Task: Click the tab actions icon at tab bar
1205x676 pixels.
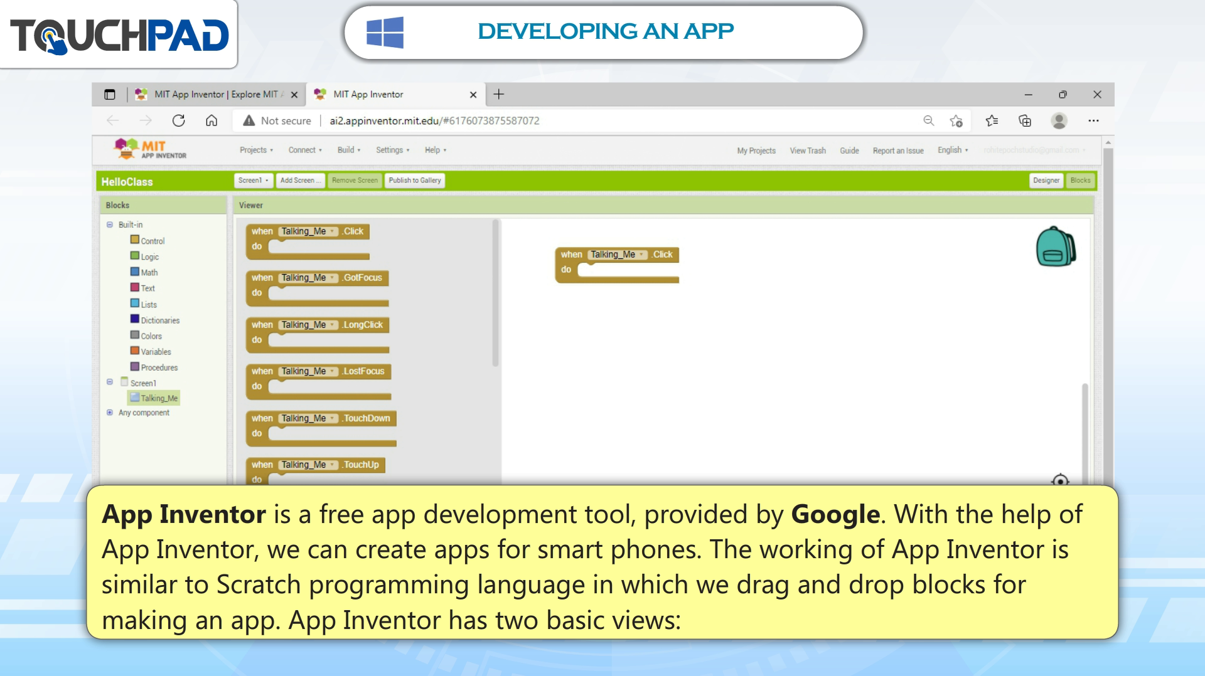Action: (x=110, y=94)
